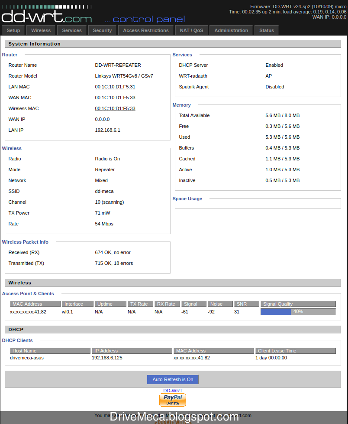
Task: Click the DD-WRT donation link
Action: 173,391
